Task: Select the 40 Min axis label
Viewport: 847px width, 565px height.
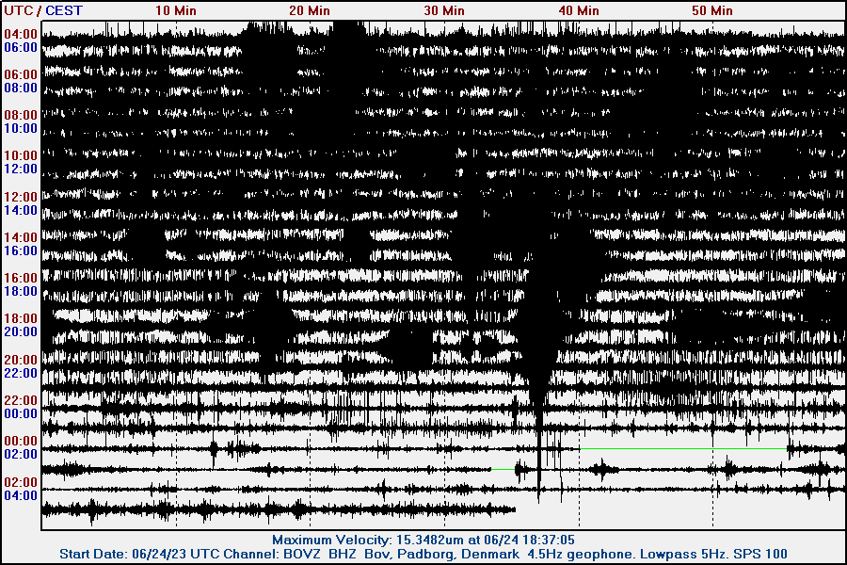Action: (579, 10)
